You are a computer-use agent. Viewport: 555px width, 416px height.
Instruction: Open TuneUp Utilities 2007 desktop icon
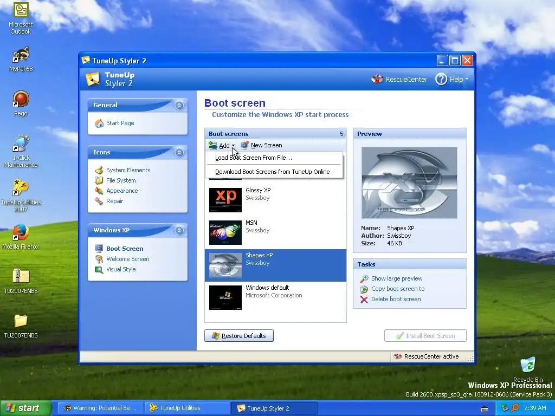(21, 187)
